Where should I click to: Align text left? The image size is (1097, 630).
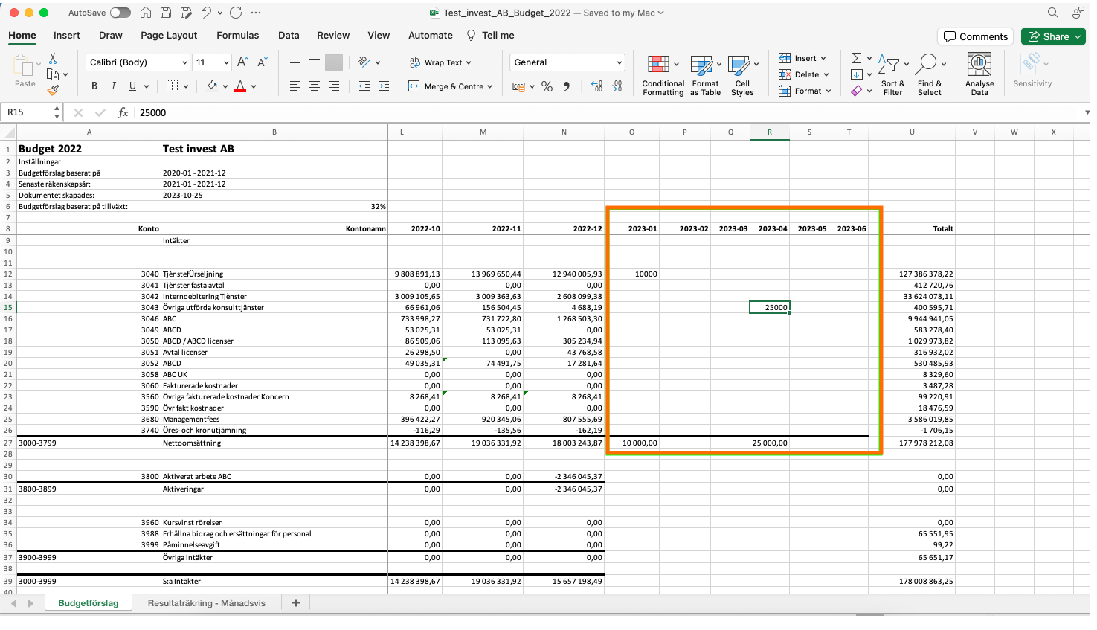(295, 86)
